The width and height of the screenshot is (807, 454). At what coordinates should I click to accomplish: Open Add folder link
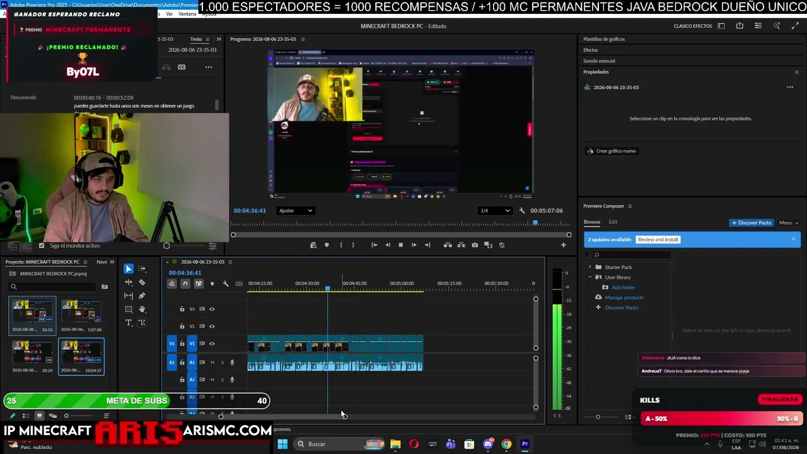[x=624, y=288]
